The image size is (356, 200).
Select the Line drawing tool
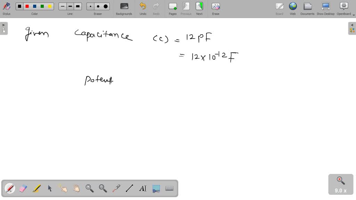click(129, 188)
